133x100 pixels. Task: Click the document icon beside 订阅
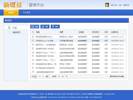pyautogui.click(x=9, y=28)
